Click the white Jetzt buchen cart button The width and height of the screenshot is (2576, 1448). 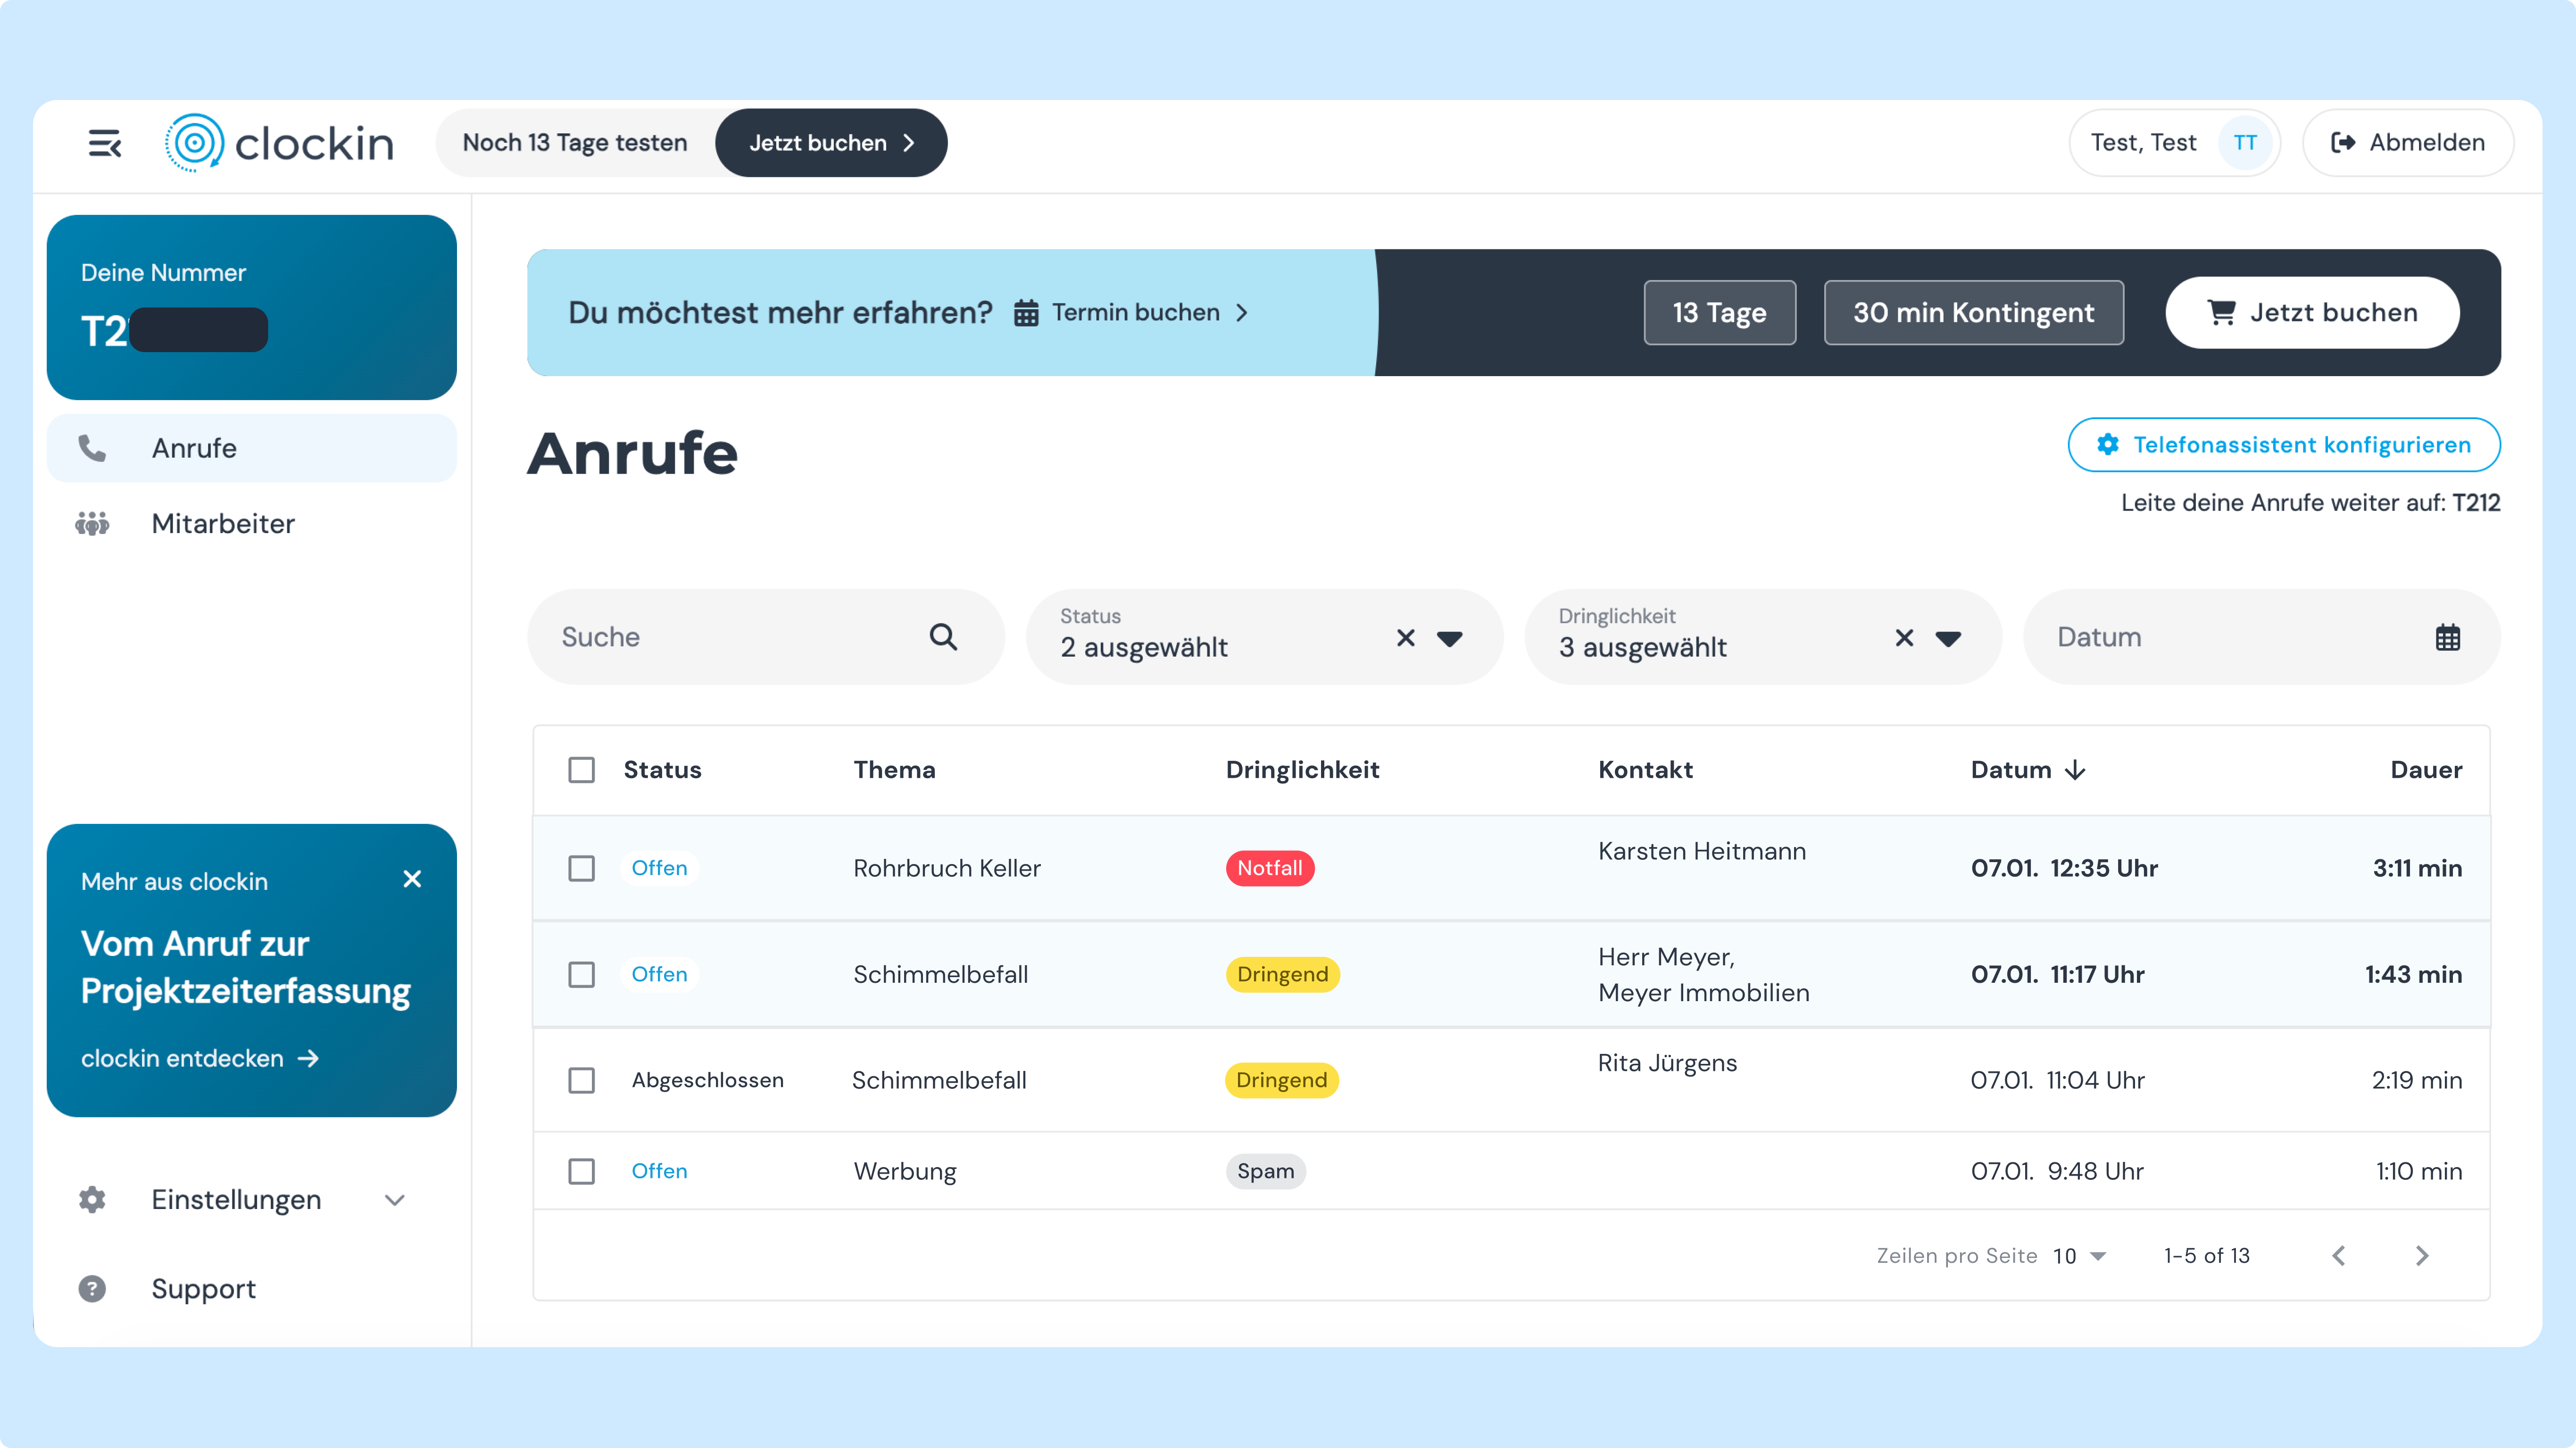[2312, 313]
